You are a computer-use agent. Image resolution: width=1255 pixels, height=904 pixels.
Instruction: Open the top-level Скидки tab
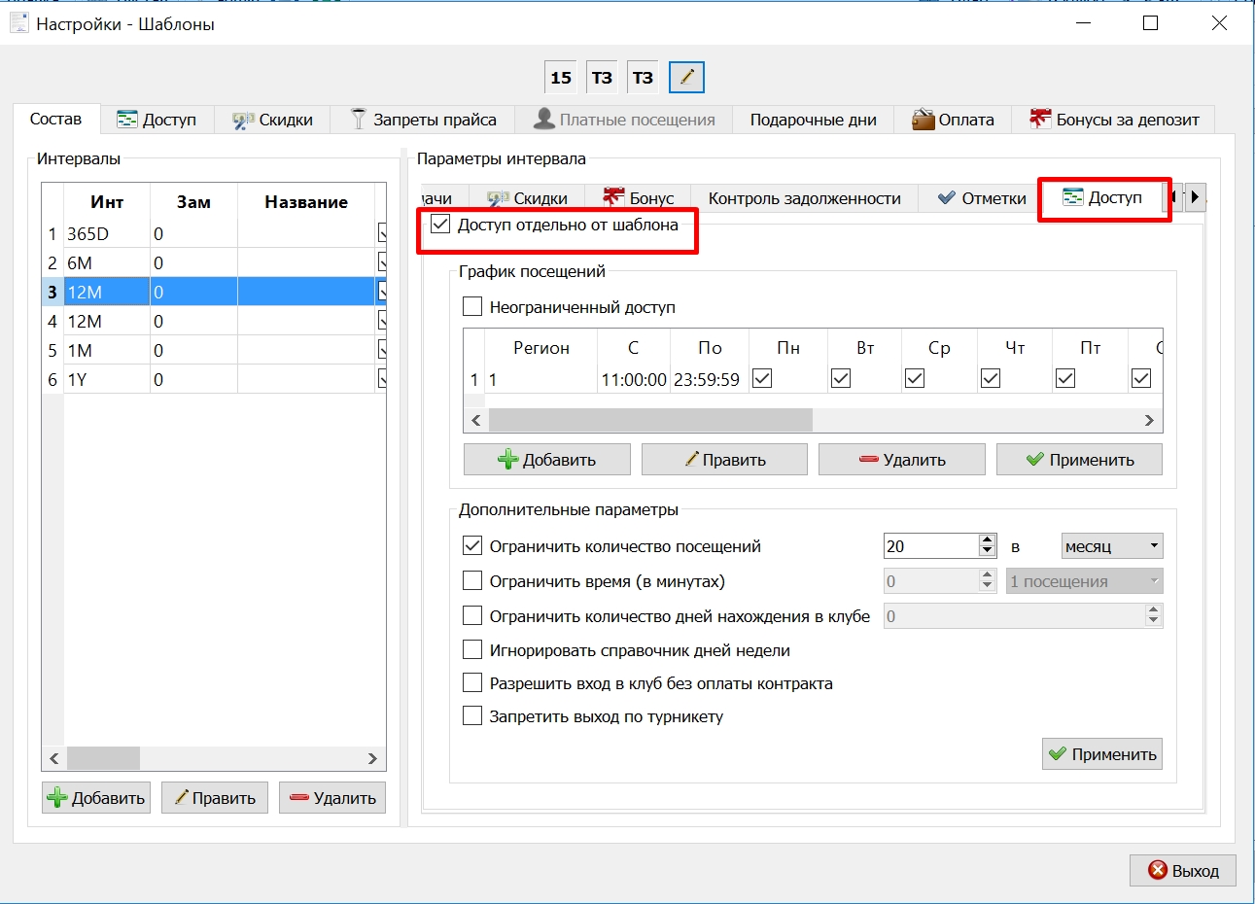pyautogui.click(x=272, y=120)
